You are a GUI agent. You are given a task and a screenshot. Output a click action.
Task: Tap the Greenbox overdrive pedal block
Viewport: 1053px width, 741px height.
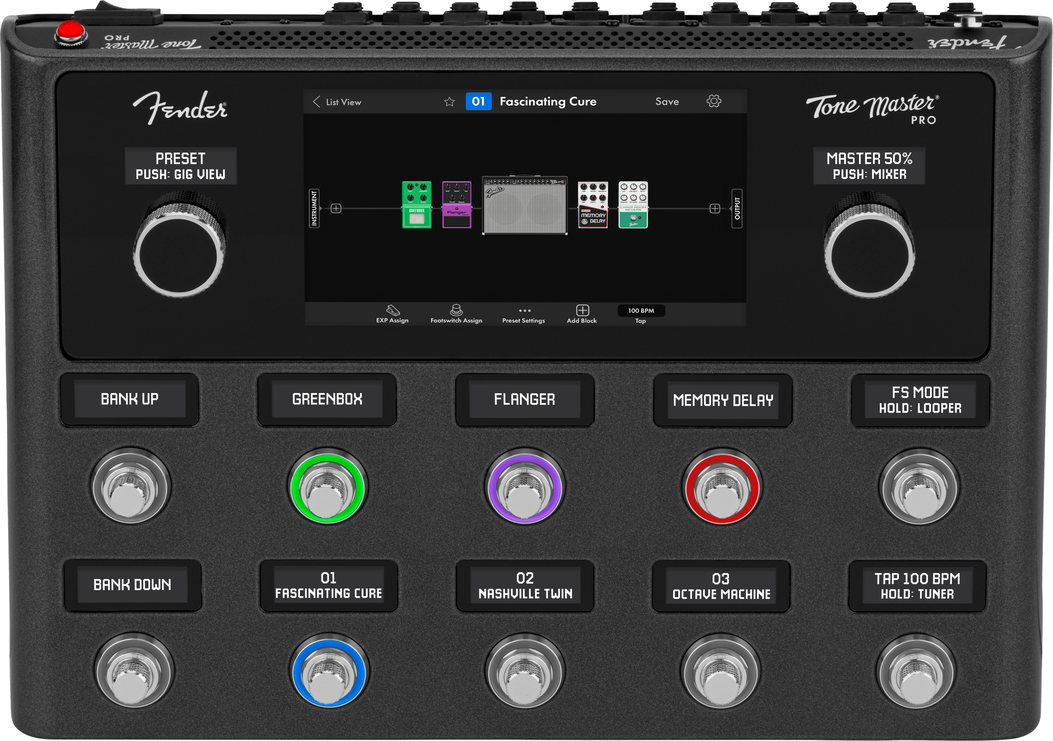tap(416, 205)
